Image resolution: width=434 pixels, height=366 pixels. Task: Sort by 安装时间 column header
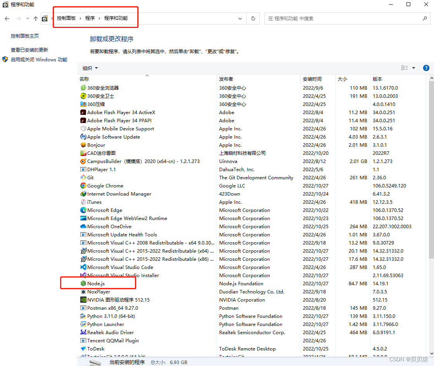[318, 79]
